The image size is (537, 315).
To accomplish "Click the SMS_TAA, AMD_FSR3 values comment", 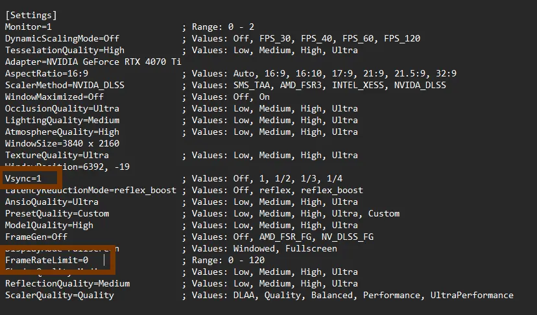I will pyautogui.click(x=314, y=86).
